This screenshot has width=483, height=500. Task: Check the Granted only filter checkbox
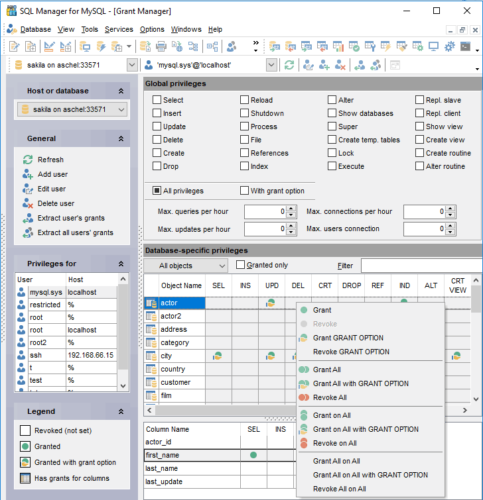tap(240, 265)
